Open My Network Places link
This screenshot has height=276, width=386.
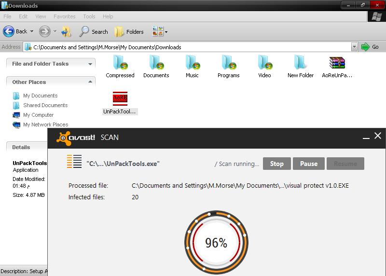[45, 124]
